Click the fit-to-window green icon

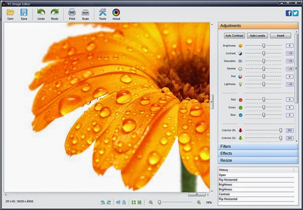[139, 202]
